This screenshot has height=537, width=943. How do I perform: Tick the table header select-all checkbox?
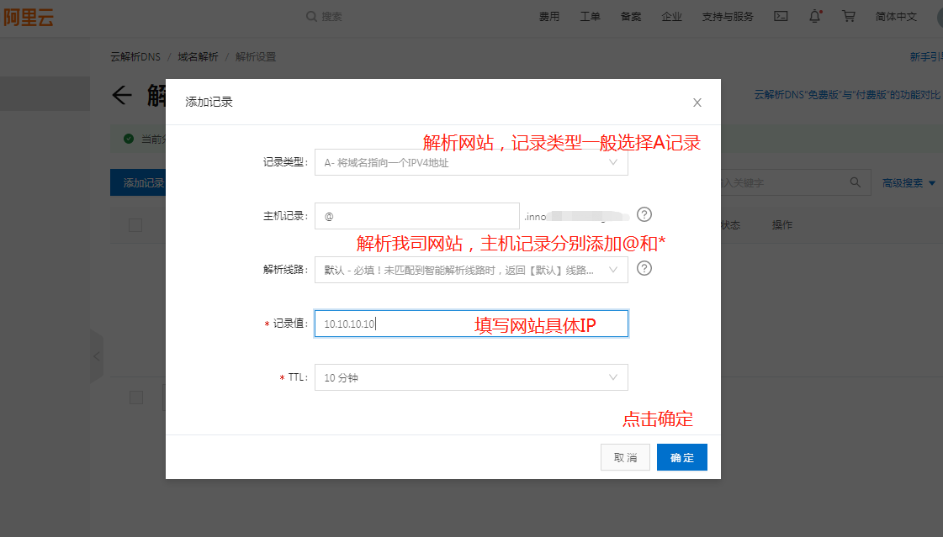click(135, 225)
